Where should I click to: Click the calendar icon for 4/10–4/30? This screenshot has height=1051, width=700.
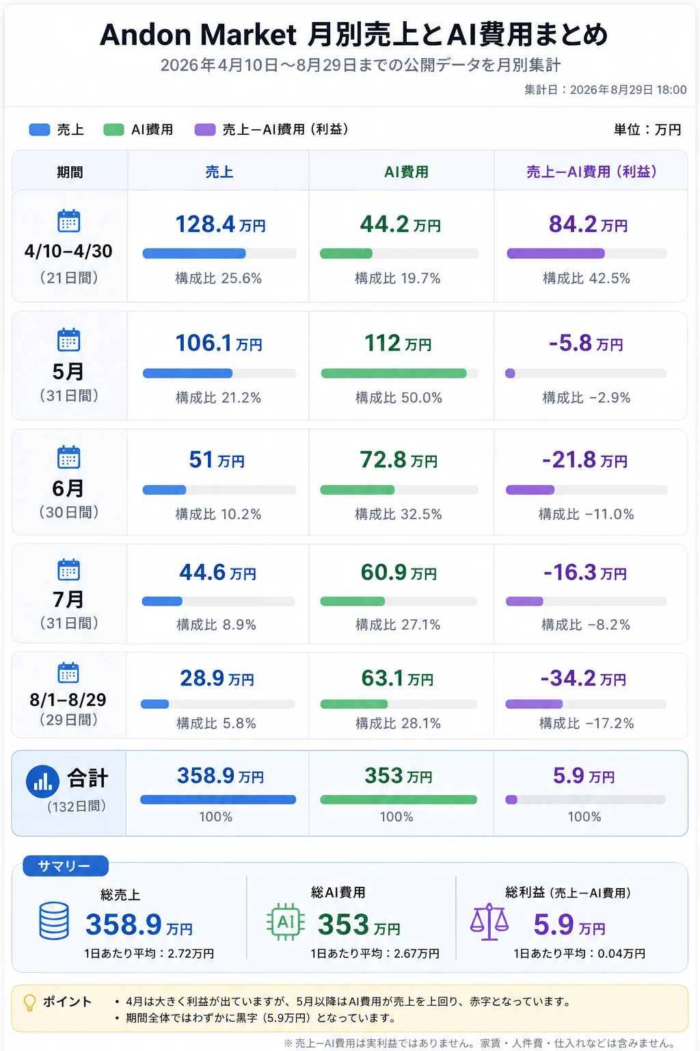[x=69, y=221]
